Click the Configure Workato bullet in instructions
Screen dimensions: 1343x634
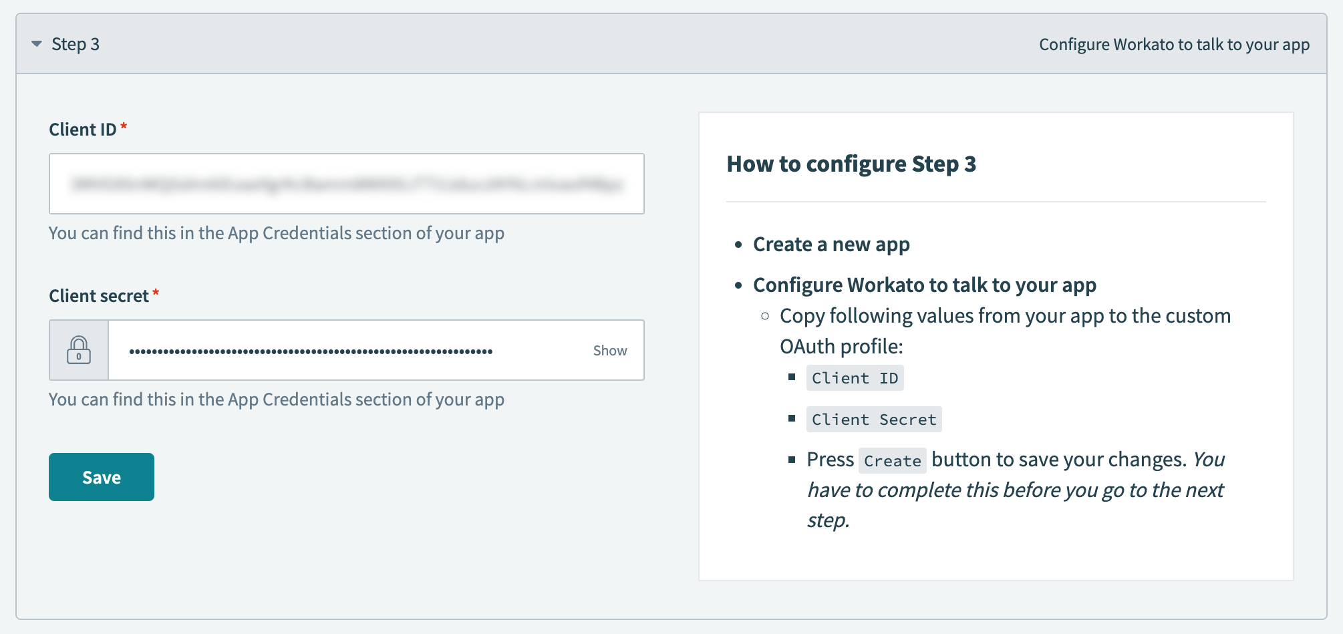pos(924,285)
